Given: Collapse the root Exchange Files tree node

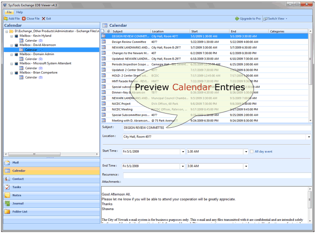Looking at the screenshot, I should 7,32.
